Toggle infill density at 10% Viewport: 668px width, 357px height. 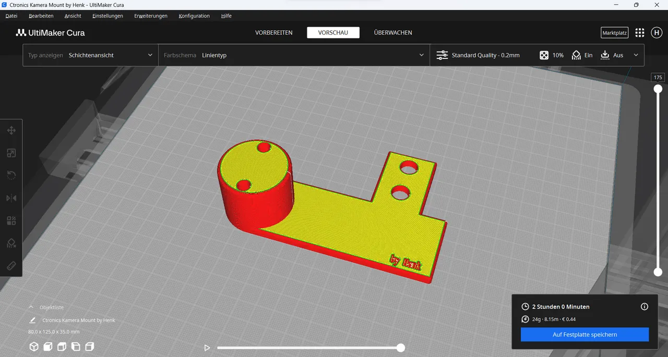(x=552, y=55)
